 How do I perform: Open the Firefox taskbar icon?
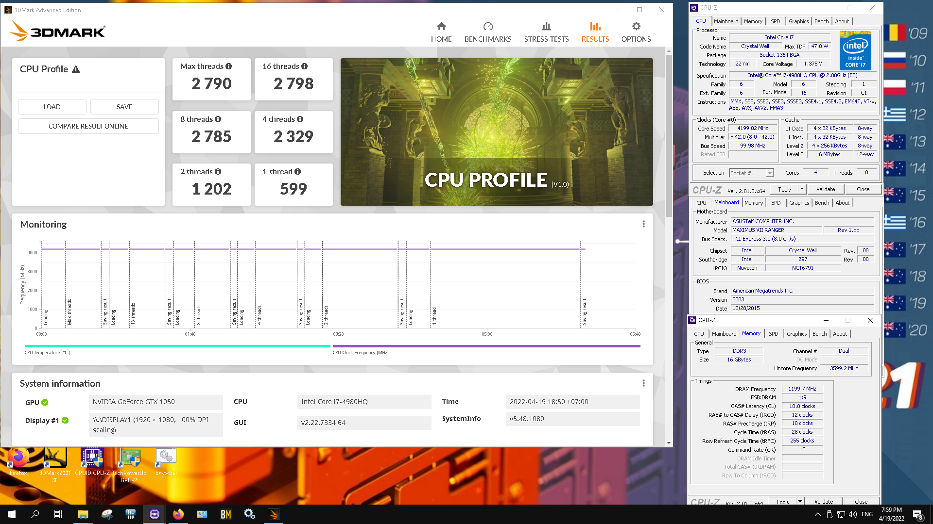pos(178,514)
